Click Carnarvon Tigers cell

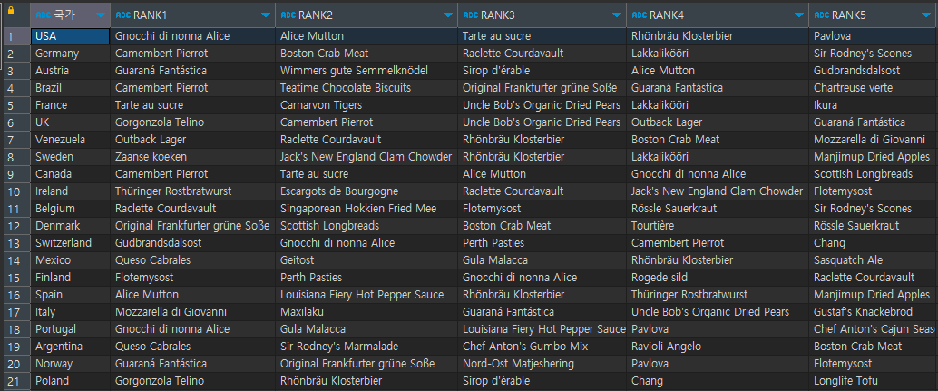point(366,105)
